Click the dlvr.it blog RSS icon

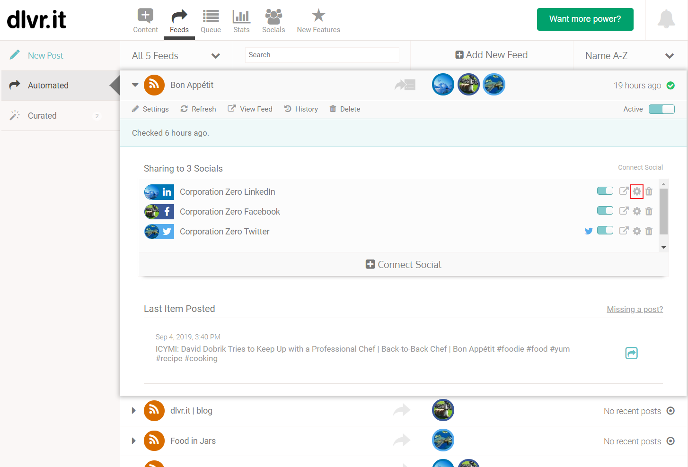(154, 411)
